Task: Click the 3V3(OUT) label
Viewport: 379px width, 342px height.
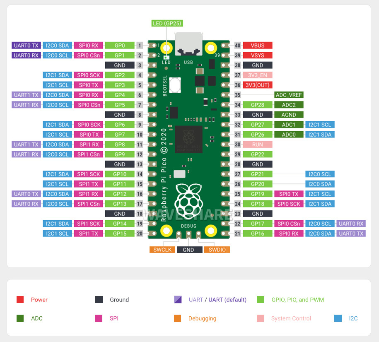Action: 257,85
